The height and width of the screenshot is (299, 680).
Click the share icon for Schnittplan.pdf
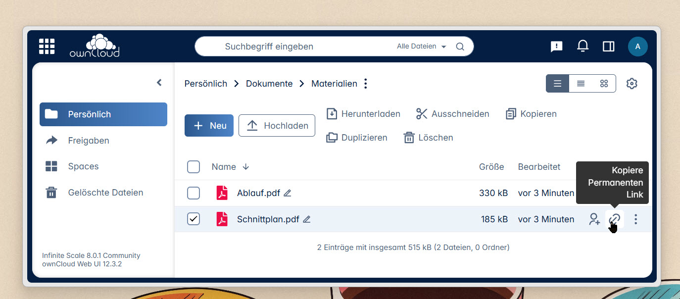pyautogui.click(x=594, y=219)
